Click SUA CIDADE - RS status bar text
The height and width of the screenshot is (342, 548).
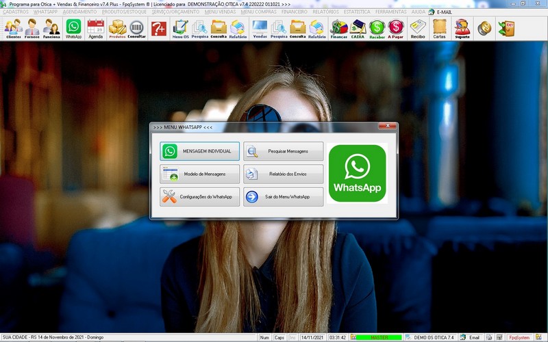[53, 337]
